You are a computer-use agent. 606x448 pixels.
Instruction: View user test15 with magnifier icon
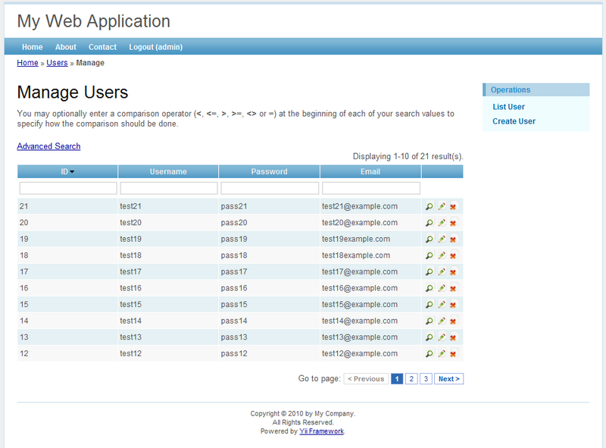pos(430,305)
